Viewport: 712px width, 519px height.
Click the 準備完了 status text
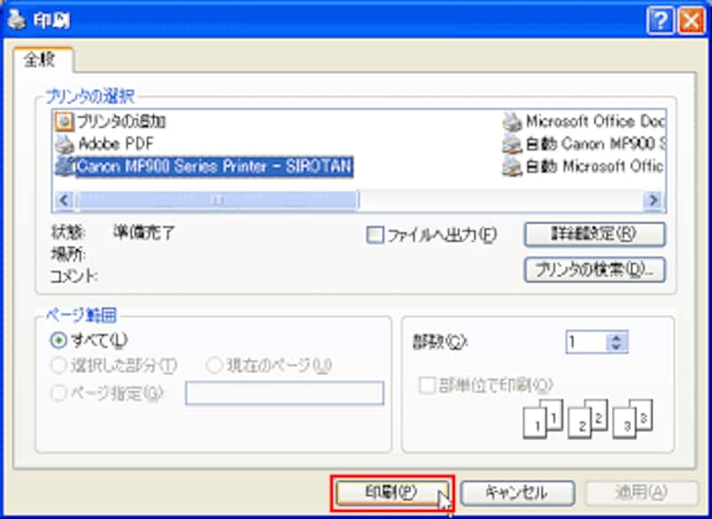tap(143, 233)
